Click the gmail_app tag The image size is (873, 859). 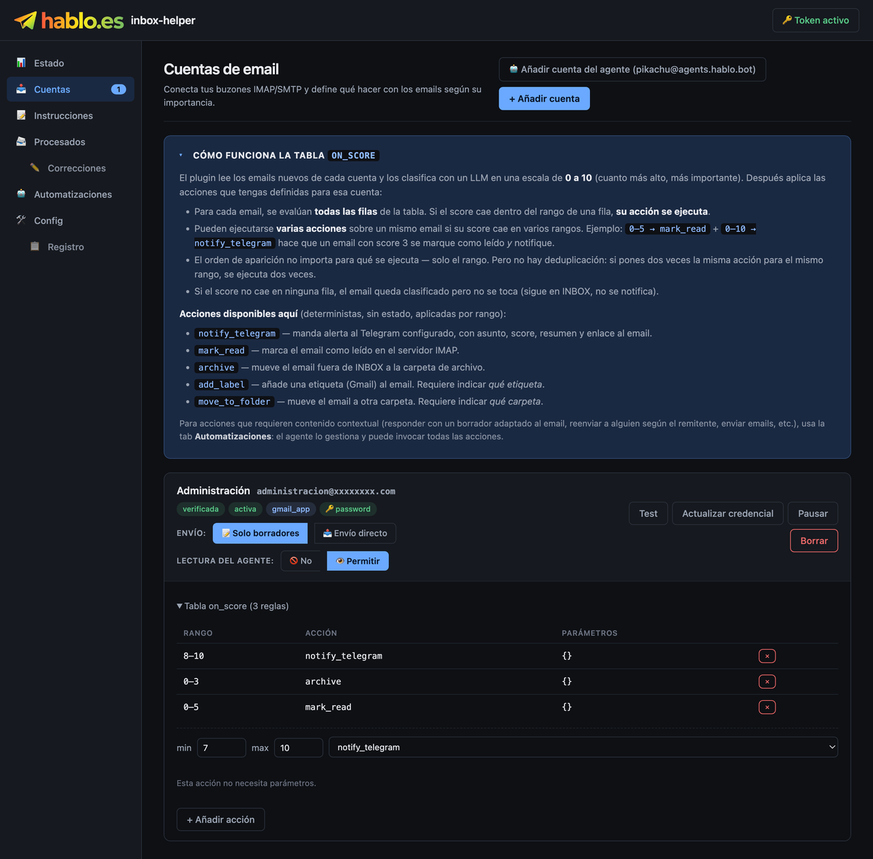(291, 509)
